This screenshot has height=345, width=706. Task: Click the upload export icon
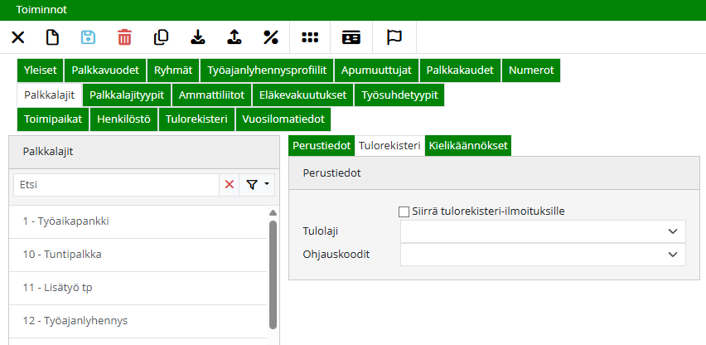click(x=234, y=37)
